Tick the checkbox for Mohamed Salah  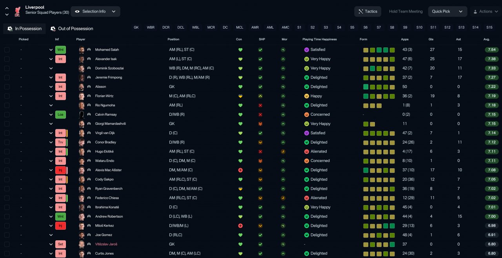pos(7,50)
